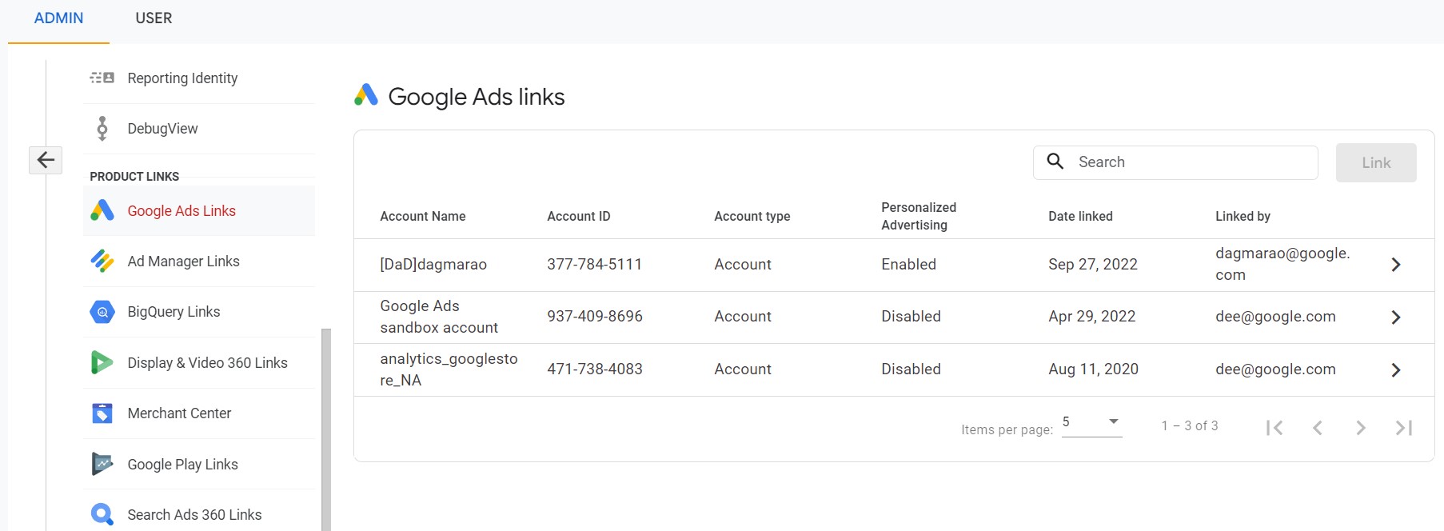
Task: Switch to the ADMIN tab
Action: point(58,18)
